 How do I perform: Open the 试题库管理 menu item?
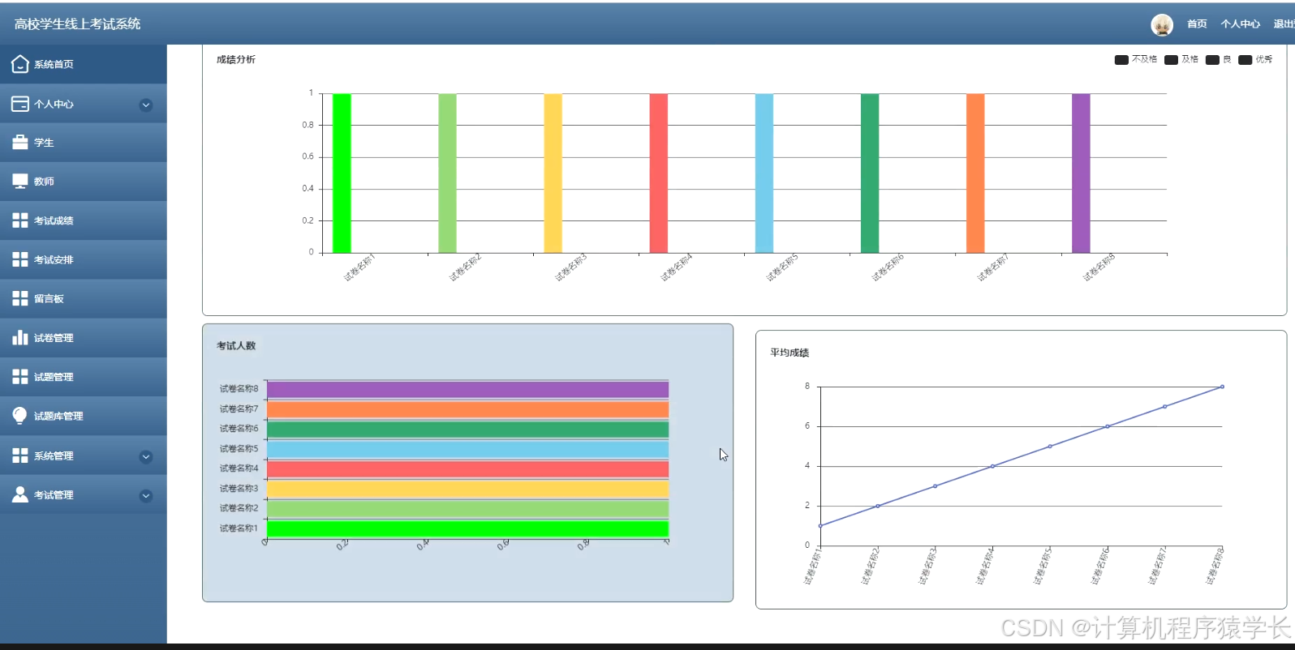click(84, 416)
